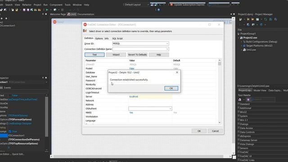Select the LoginTimeout parameter row

[150, 93]
